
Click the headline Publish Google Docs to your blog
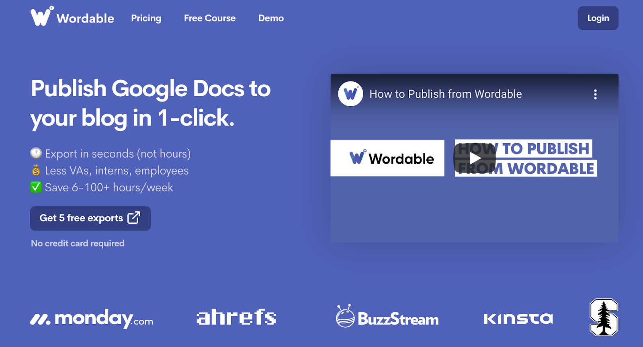pyautogui.click(x=151, y=103)
